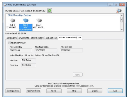Viewport: 128px width, 99px height.
Task: Select the Disk 1 WDC WD25 drive
Action: point(39,24)
